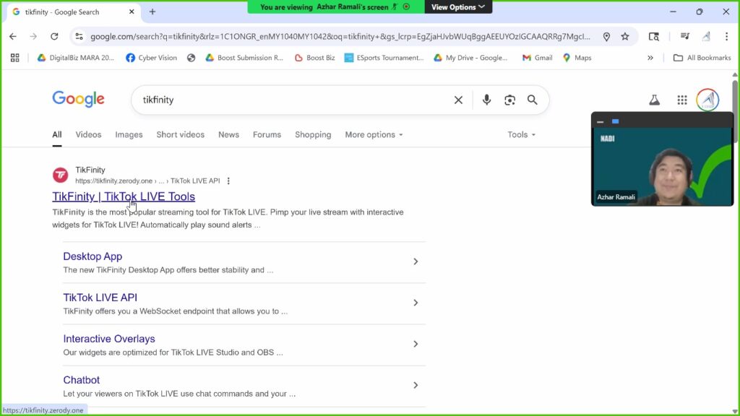The width and height of the screenshot is (740, 416).
Task: Open Google Lens image search
Action: pyautogui.click(x=509, y=100)
